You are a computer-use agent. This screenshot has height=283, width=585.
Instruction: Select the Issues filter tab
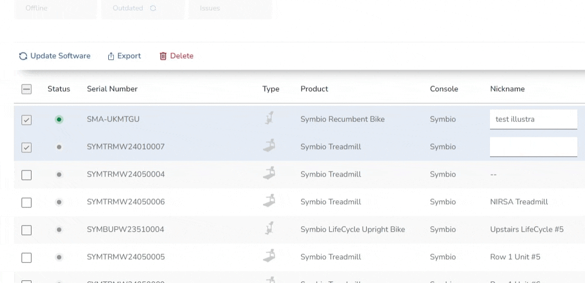230,8
